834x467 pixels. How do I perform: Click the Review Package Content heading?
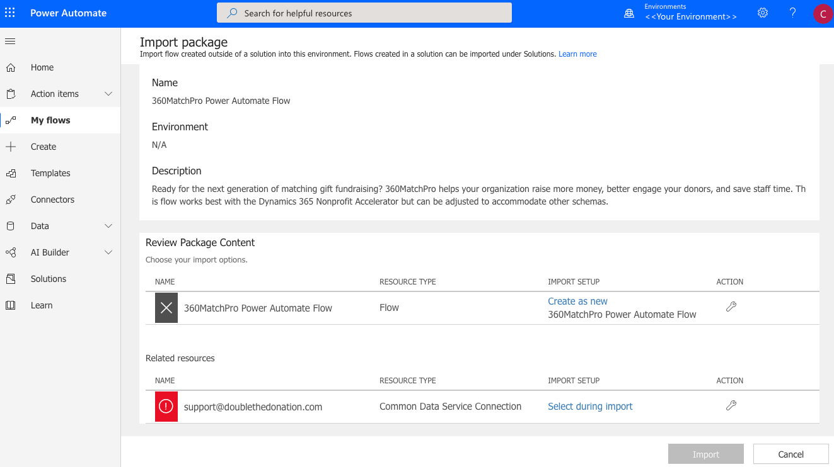200,242
